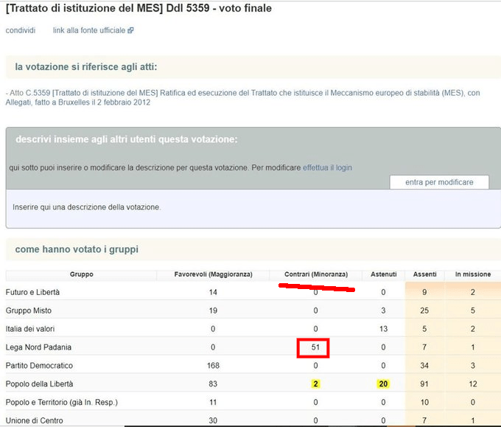501x427 pixels.
Task: Click 'Popolo e Territorio (già In. Resp.)' row name
Action: [x=62, y=402]
